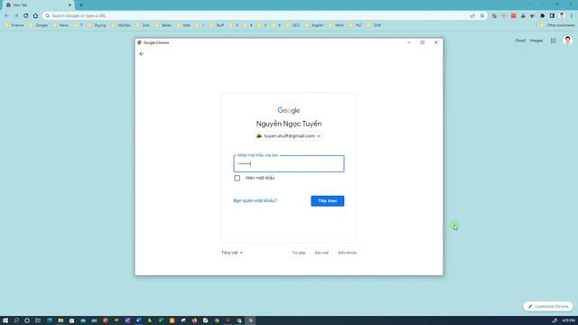The height and width of the screenshot is (325, 578).
Task: Open GCC bookmarks folder
Action: point(293,25)
